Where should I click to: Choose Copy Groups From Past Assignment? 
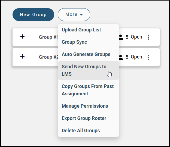click(x=88, y=90)
